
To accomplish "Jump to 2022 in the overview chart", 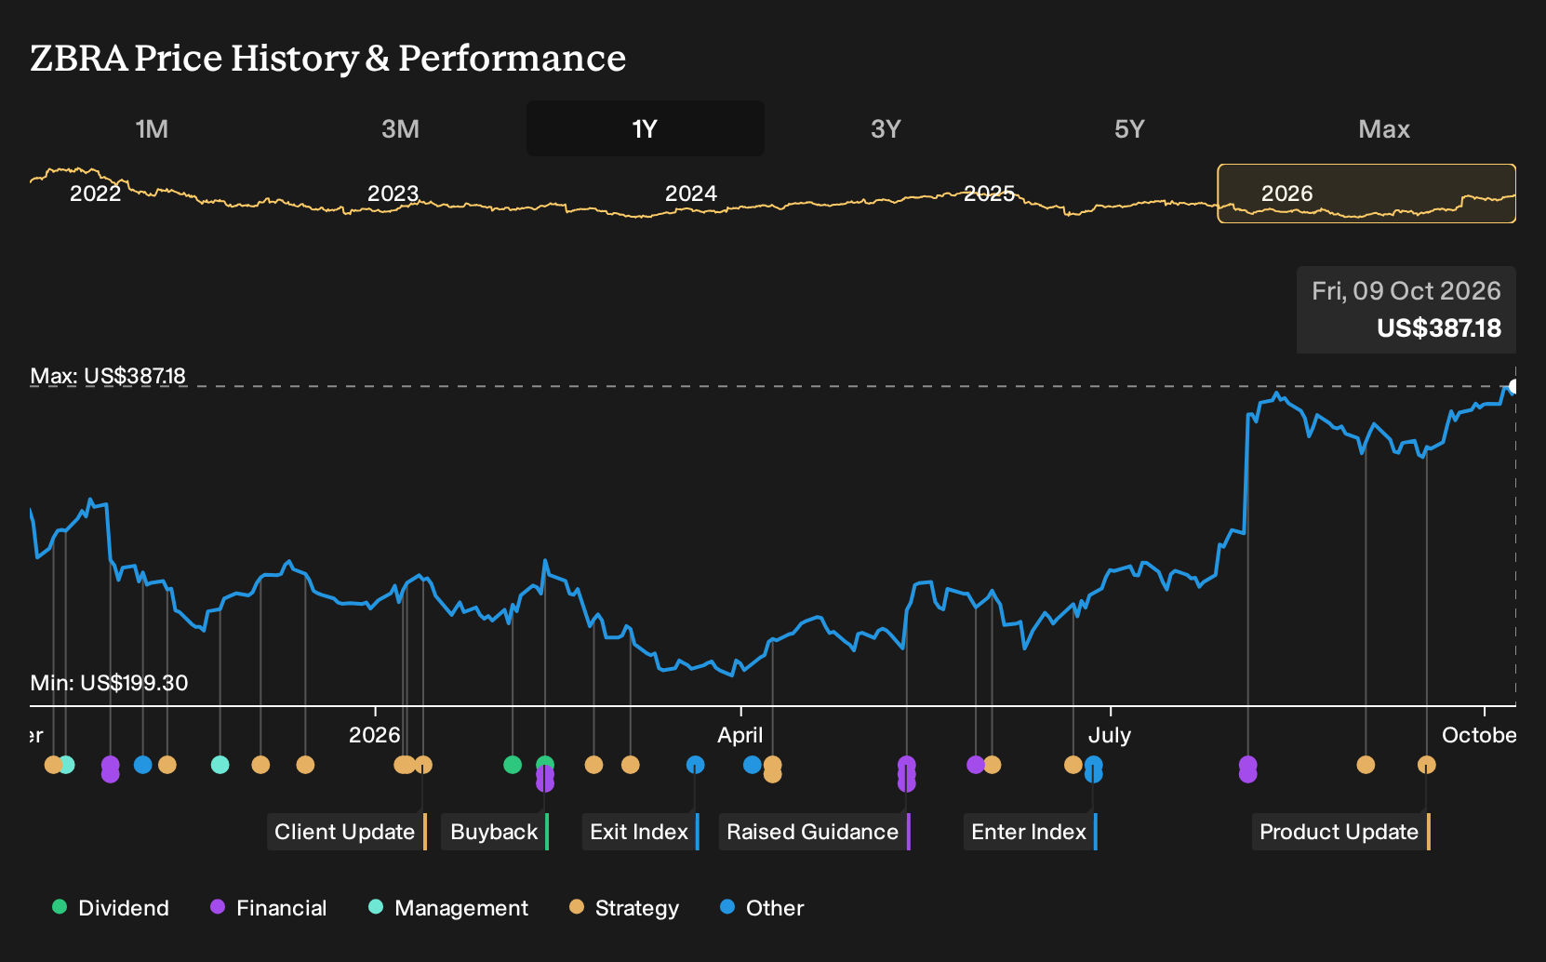I will point(96,194).
